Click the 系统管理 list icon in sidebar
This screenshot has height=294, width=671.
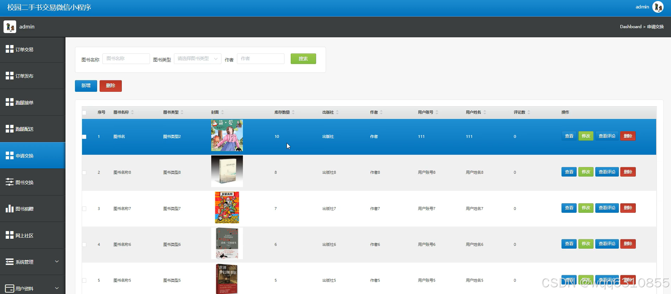[x=10, y=262]
